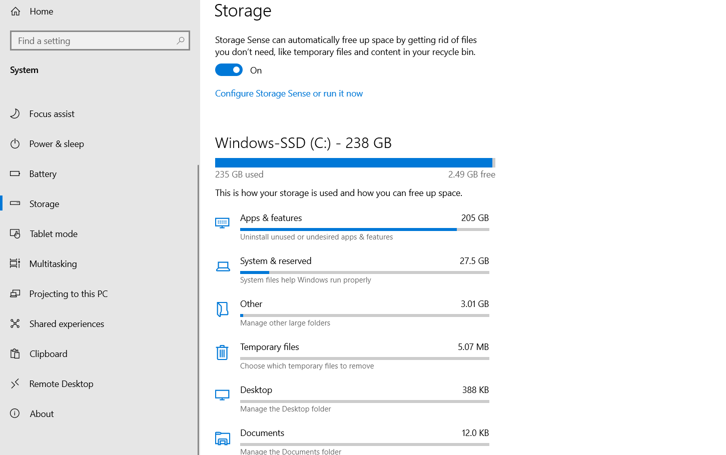Click the search magnifier icon
The image size is (726, 455).
click(x=181, y=40)
